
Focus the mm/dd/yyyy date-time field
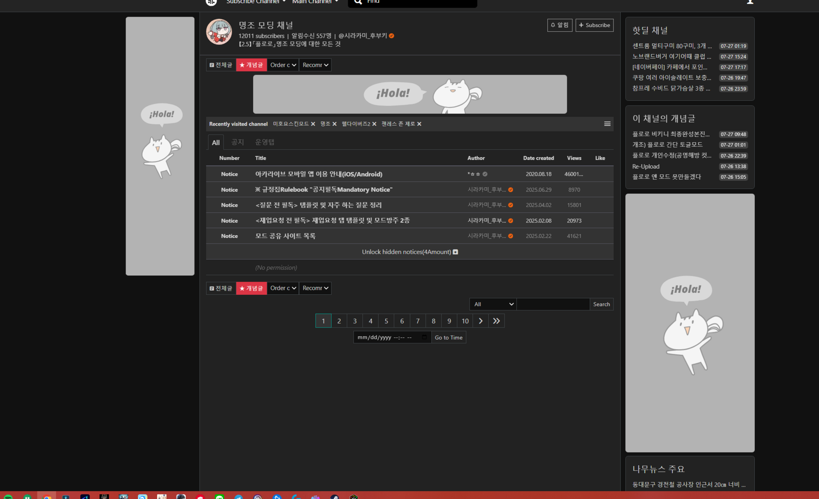392,337
